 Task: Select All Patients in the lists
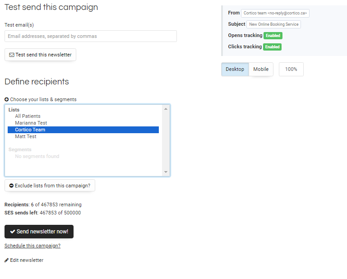point(28,116)
